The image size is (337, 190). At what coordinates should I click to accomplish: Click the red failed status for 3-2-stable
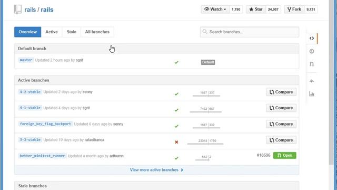(176, 142)
